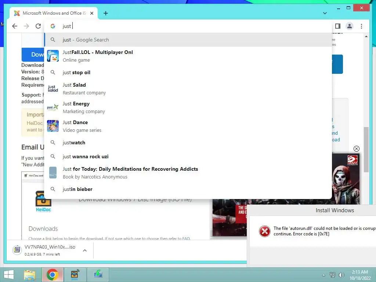
Task: Click the network icon in system tray
Action: point(332,275)
